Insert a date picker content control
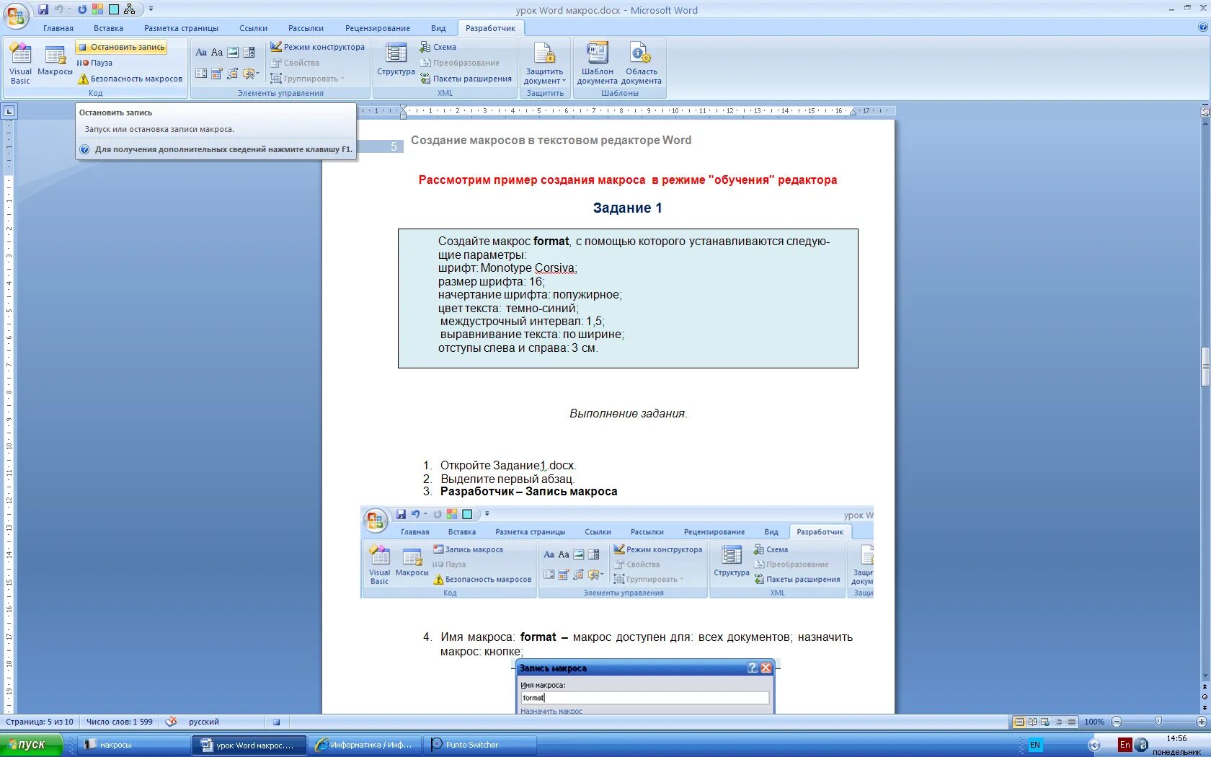Image resolution: width=1211 pixels, height=757 pixels. point(217,74)
